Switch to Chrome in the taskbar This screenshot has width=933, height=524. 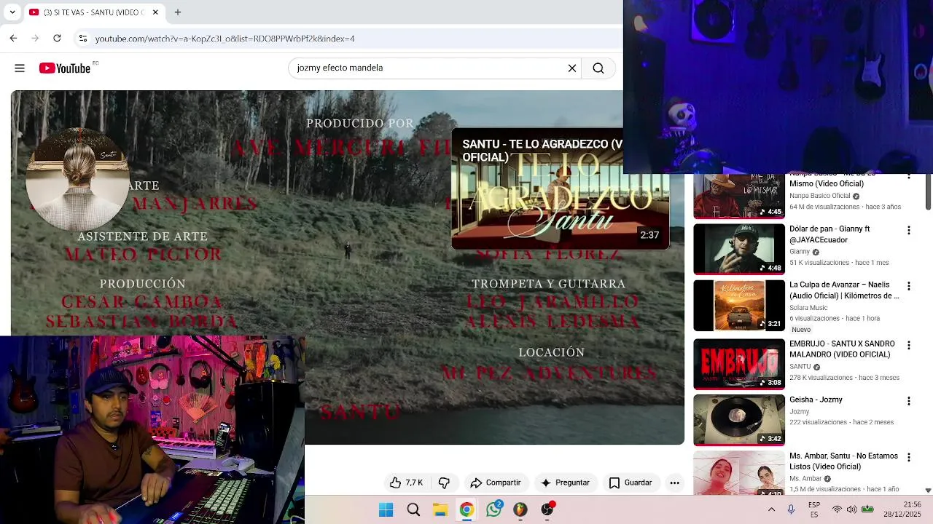[x=466, y=510]
